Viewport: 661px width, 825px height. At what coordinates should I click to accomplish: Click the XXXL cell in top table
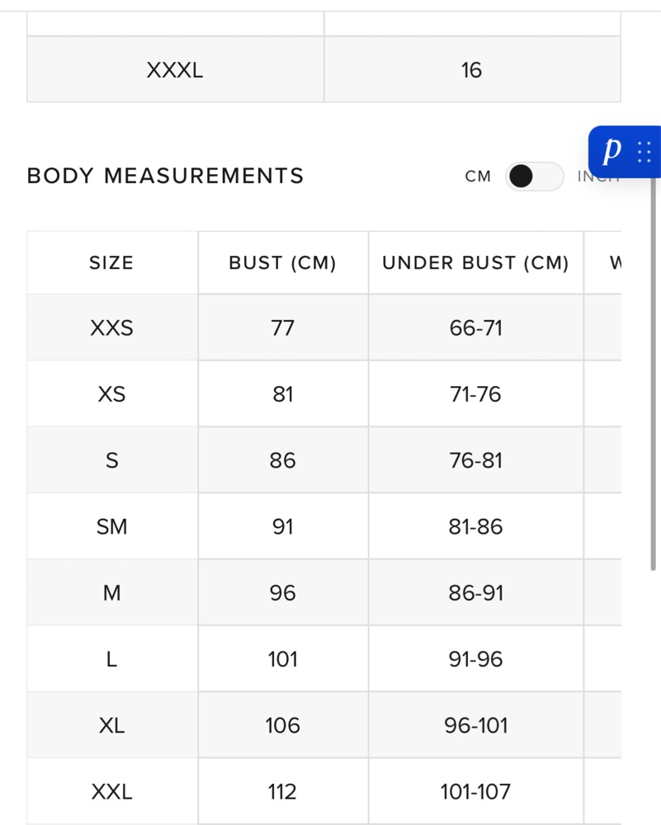pyautogui.click(x=175, y=69)
